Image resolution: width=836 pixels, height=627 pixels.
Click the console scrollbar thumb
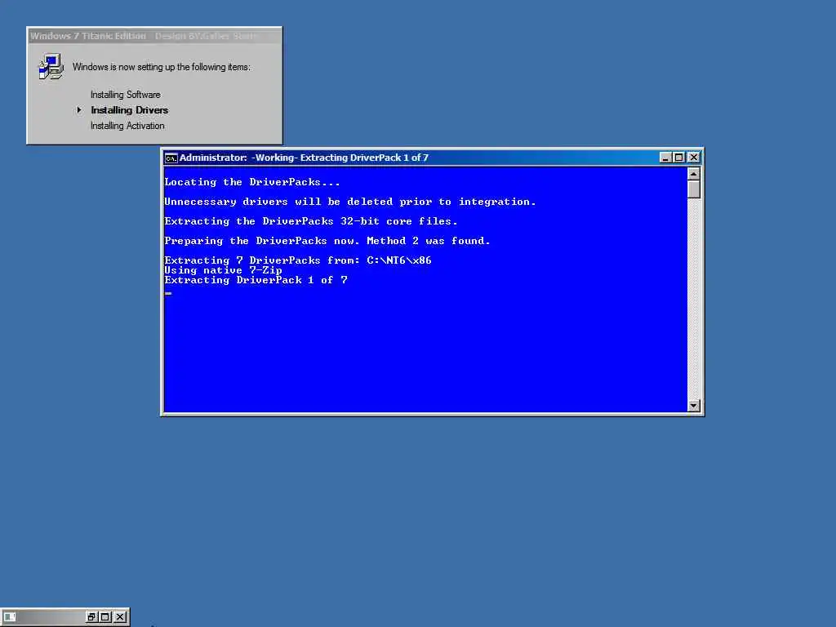693,189
